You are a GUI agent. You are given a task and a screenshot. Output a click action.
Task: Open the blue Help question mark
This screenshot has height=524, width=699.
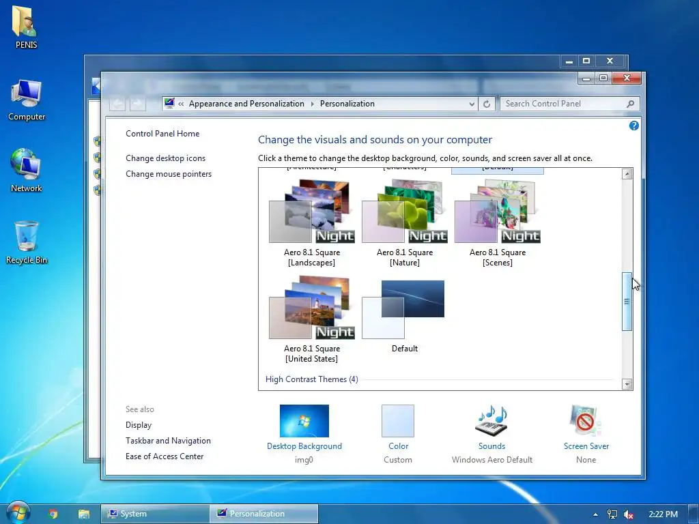pos(633,126)
